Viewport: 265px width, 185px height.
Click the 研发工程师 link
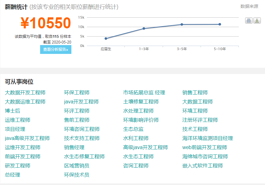tap(18, 165)
